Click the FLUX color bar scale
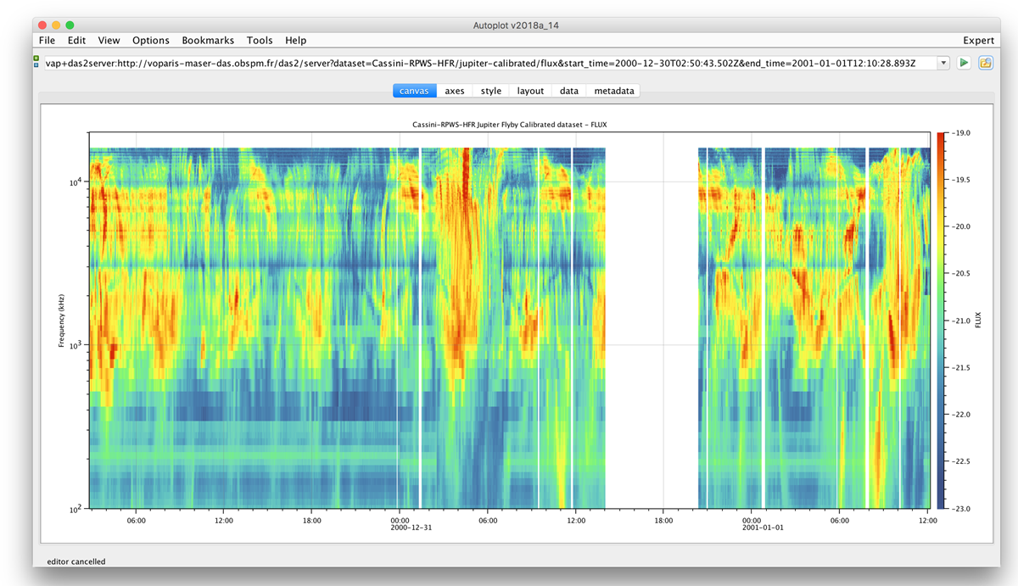The width and height of the screenshot is (1018, 586). 942,321
